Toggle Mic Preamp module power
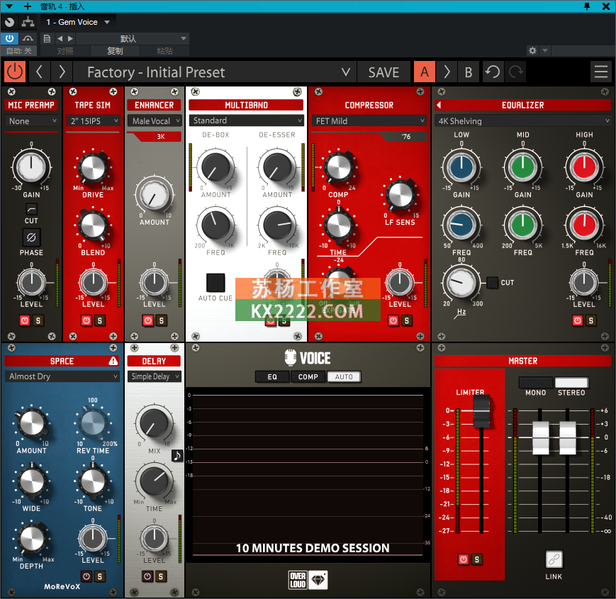Image resolution: width=616 pixels, height=599 pixels. point(25,320)
